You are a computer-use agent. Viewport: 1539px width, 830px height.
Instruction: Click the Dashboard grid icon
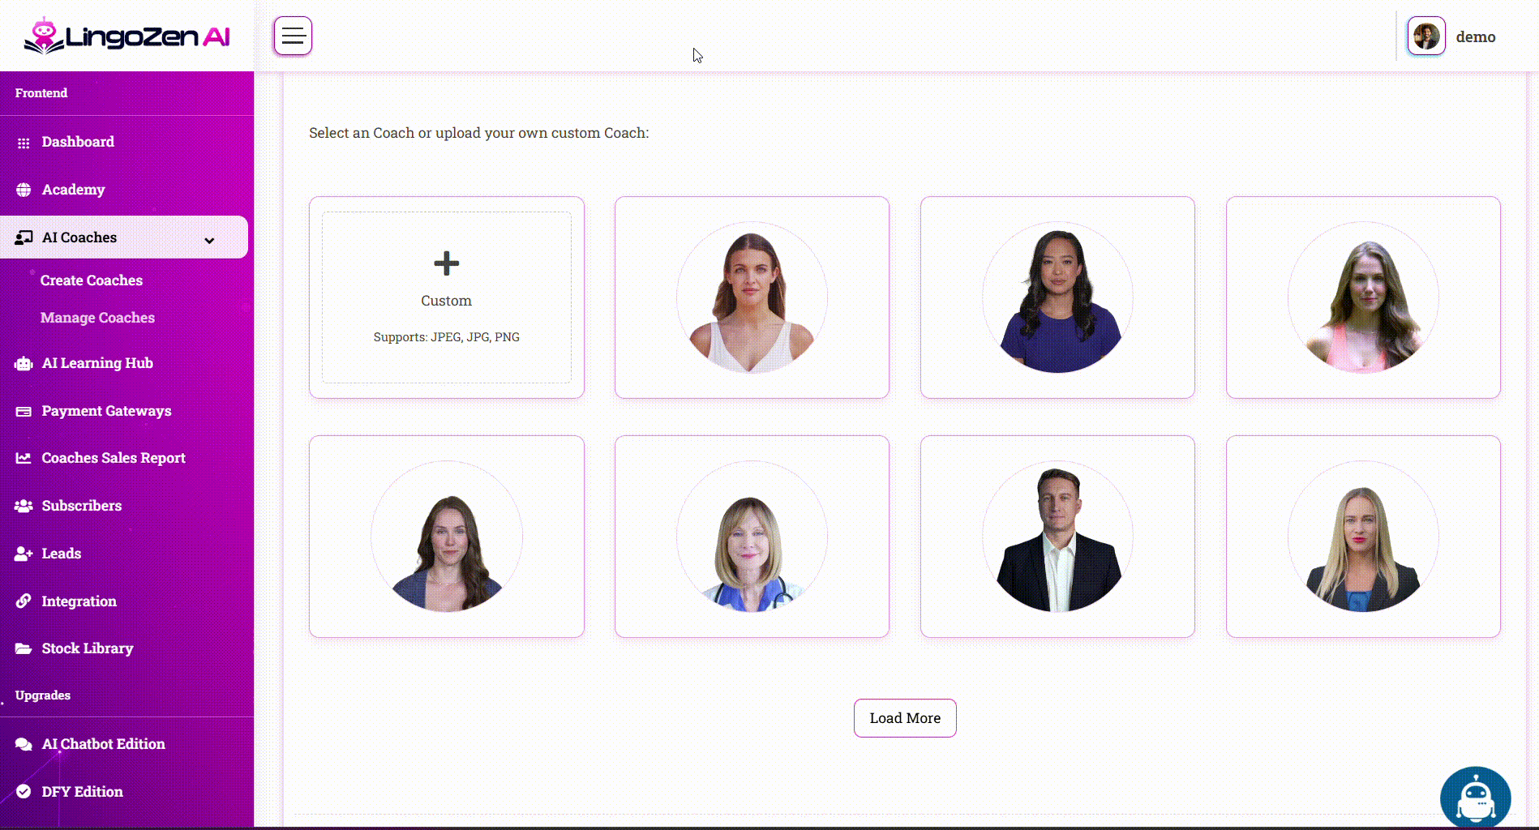coord(24,143)
